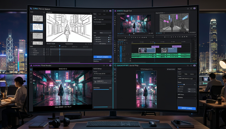Select the green audio waveform clip in SYNTH
226x129 pixels.
(161, 55)
